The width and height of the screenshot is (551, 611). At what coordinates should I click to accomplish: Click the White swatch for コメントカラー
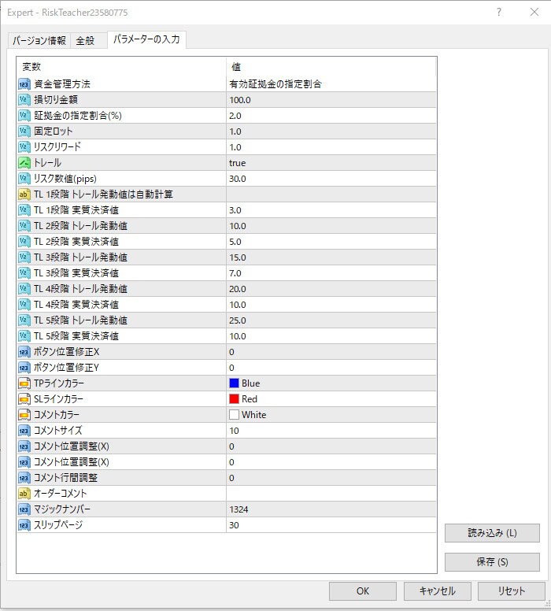pyautogui.click(x=234, y=415)
